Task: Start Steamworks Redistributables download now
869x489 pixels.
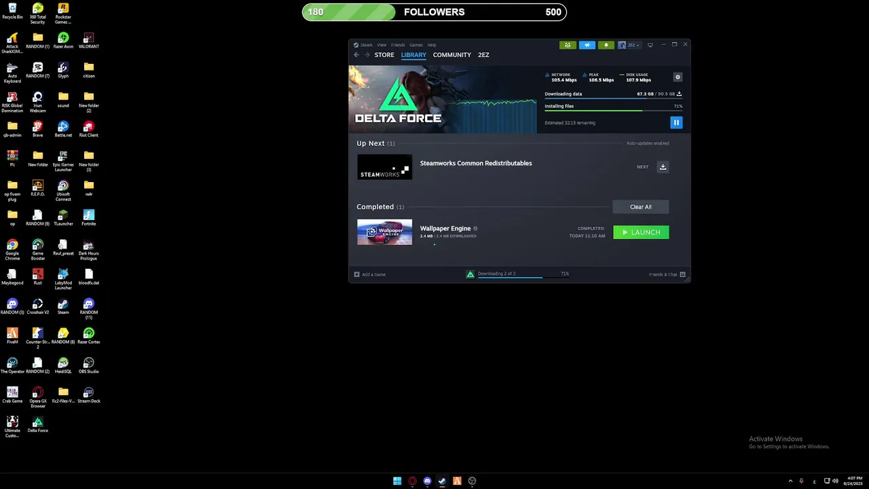Action: click(x=663, y=166)
